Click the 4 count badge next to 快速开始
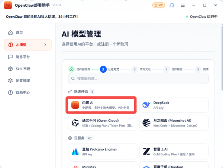Image resolution: width=223 pixels, height=168 pixels. (x=92, y=92)
